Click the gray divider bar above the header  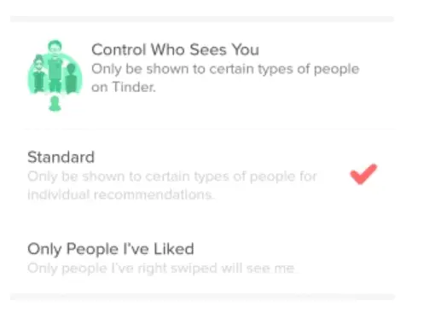click(202, 19)
